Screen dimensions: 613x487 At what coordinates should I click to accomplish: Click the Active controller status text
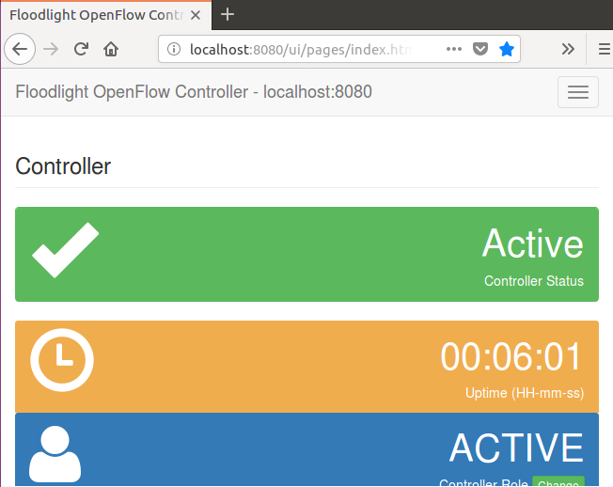pos(532,243)
